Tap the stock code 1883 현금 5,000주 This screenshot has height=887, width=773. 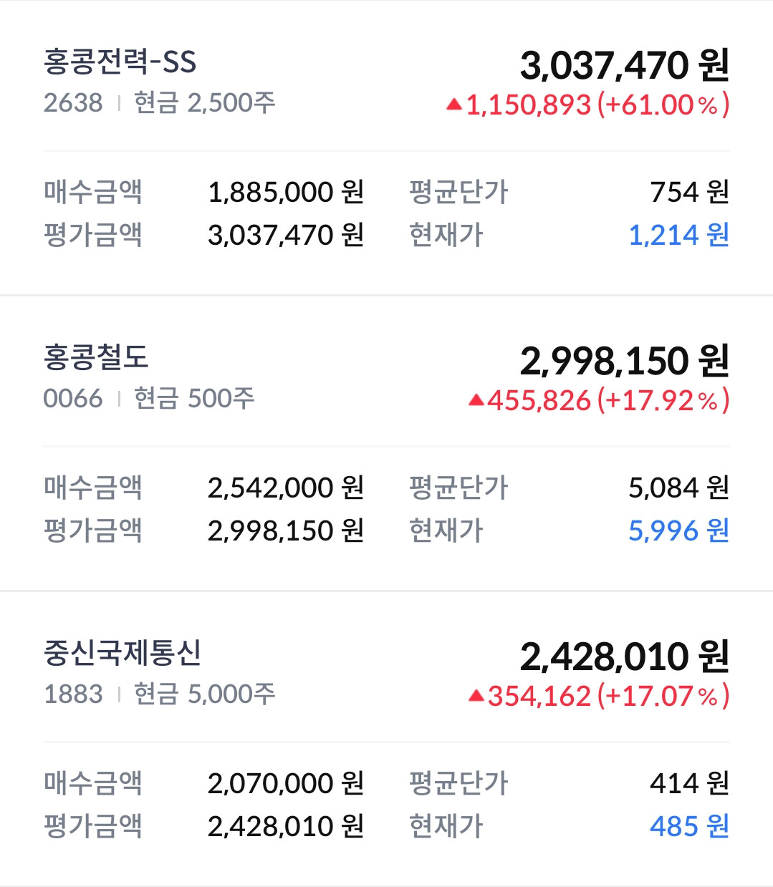click(159, 694)
